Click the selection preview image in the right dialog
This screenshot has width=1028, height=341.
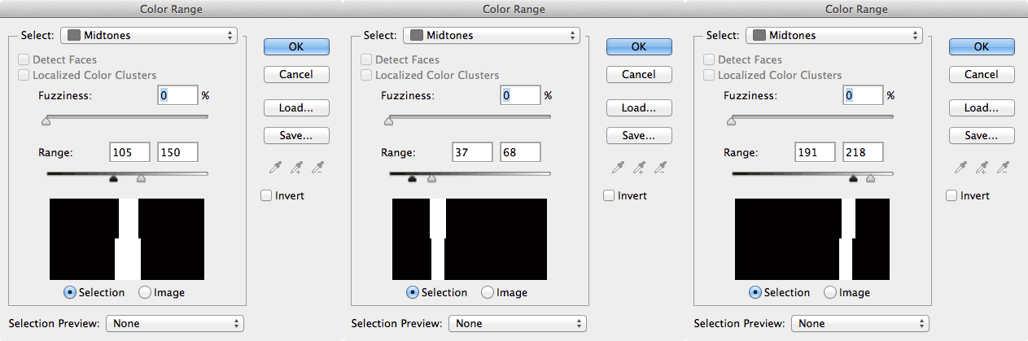click(812, 239)
